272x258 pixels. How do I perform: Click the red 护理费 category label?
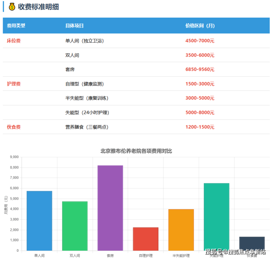tap(14, 84)
